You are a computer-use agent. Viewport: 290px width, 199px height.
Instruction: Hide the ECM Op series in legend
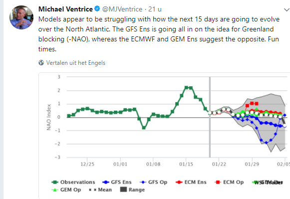click(229, 182)
